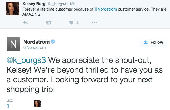Like Kelsey's tweet with the heart icon

click(71, 23)
